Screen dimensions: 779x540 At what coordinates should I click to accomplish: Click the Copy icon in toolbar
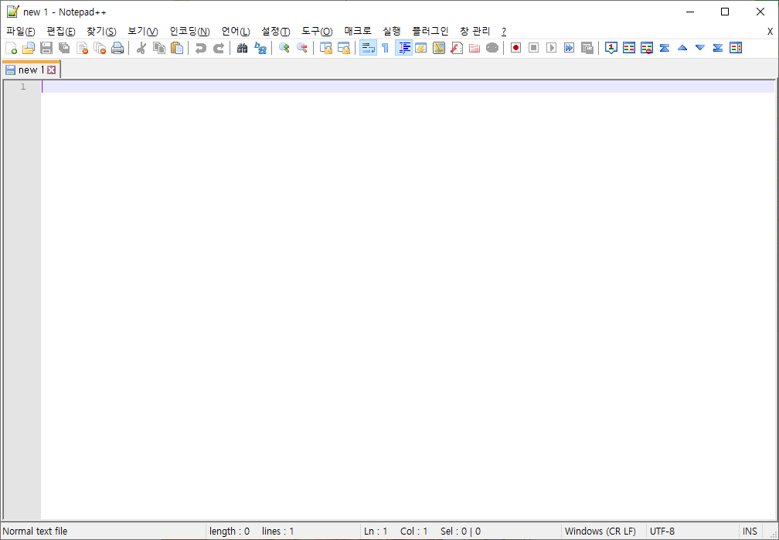(x=159, y=48)
